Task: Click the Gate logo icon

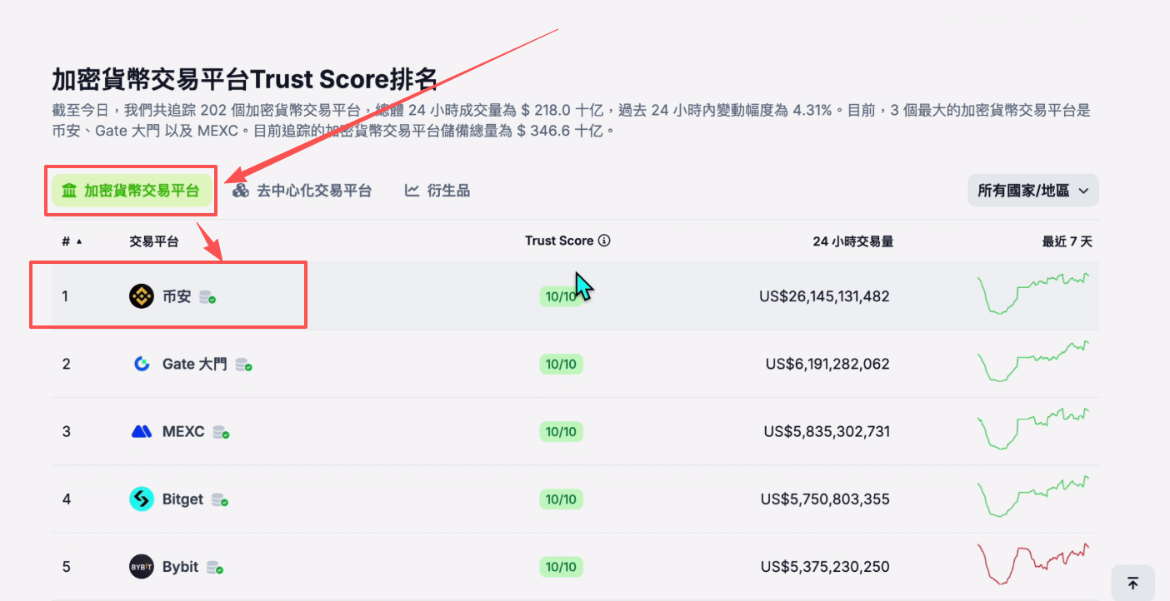Action: [142, 364]
